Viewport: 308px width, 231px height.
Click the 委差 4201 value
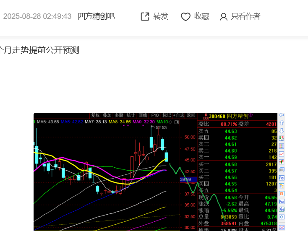(271, 124)
